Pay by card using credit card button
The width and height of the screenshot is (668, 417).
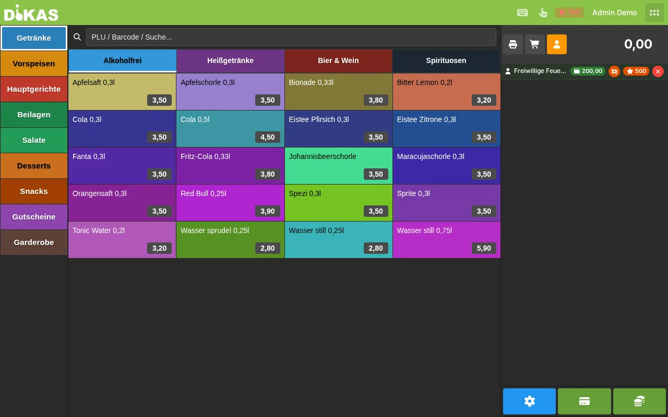click(584, 401)
